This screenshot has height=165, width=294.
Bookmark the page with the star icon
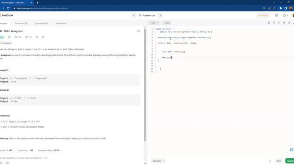tap(275, 8)
